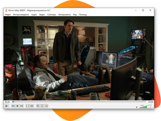Viewport: 161px width, 121px height.
Task: Mute audio via speaker icon
Action: coord(137,107)
